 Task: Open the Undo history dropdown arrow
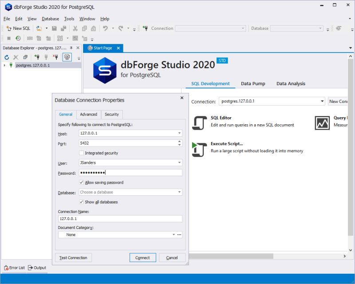(x=113, y=28)
